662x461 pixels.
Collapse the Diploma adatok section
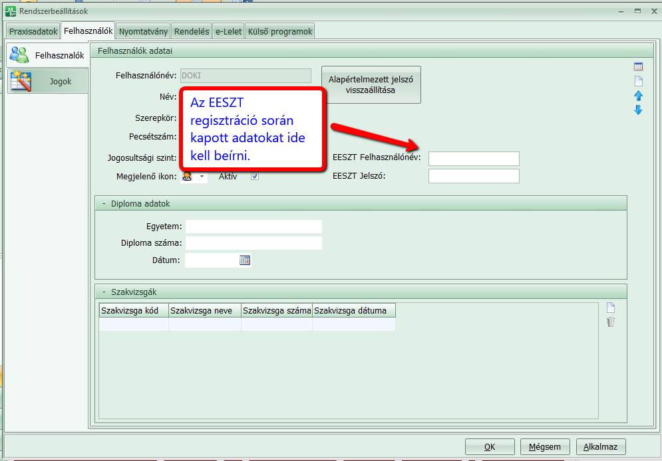(104, 204)
